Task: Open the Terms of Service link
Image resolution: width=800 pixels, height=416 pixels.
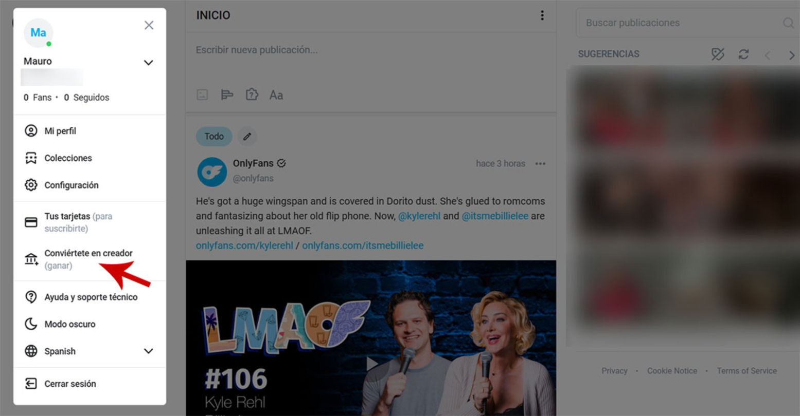Action: click(747, 371)
